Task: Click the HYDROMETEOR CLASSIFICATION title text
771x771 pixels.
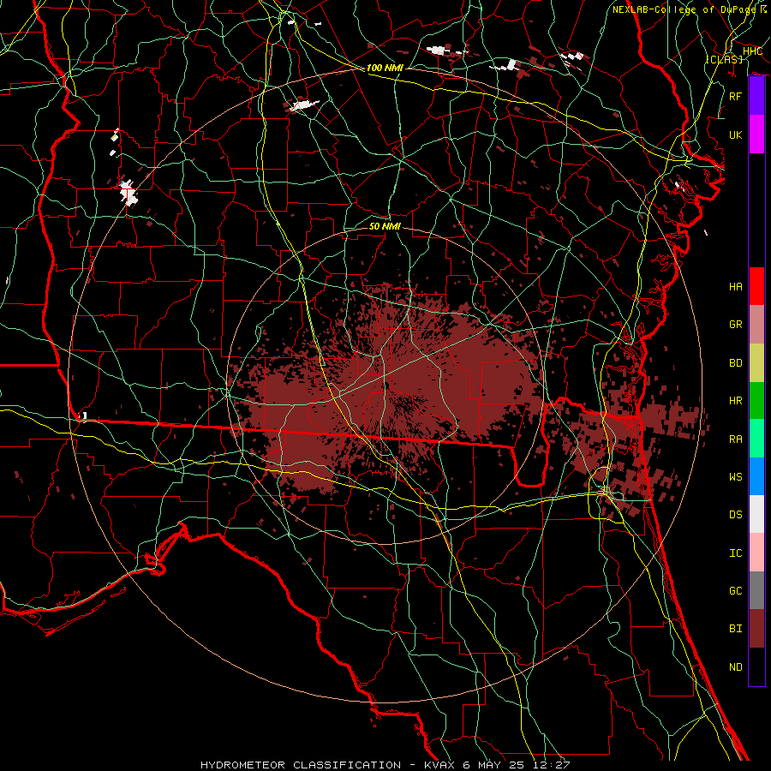Action: click(x=301, y=765)
